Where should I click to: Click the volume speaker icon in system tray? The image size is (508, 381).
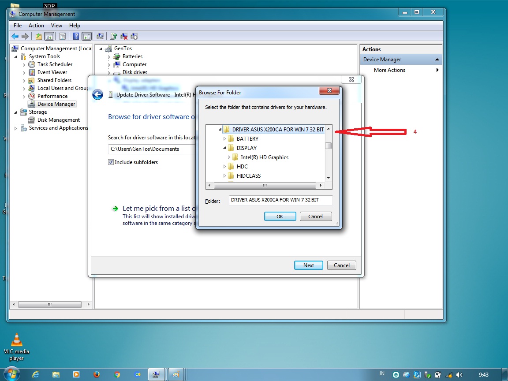tap(459, 375)
